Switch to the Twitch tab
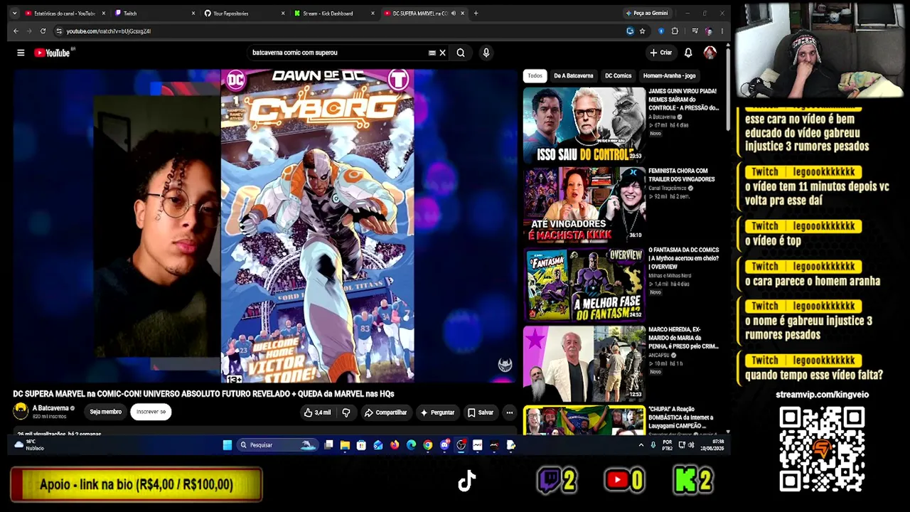The image size is (910, 512). [x=153, y=14]
